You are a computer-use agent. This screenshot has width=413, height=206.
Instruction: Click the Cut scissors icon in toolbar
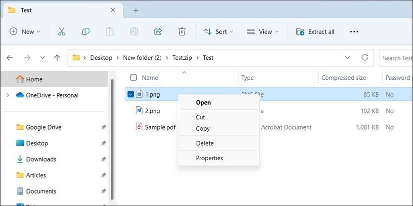(x=62, y=32)
